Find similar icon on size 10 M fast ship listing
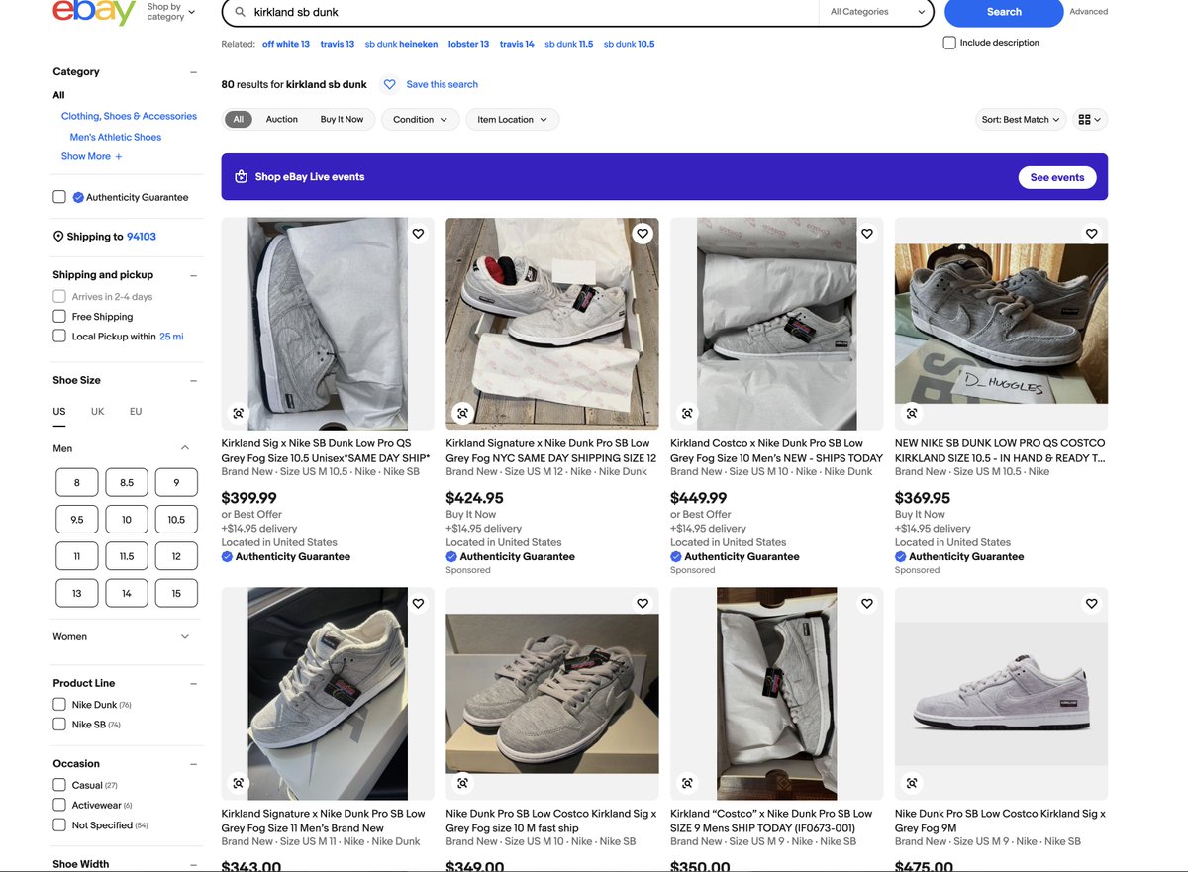 (462, 783)
